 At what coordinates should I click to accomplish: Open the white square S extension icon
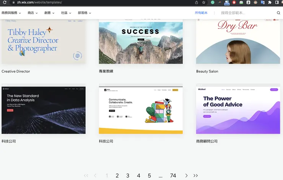click(x=248, y=2)
